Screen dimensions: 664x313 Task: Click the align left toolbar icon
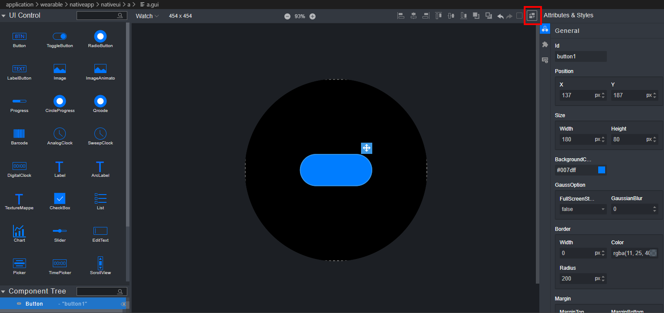click(401, 16)
